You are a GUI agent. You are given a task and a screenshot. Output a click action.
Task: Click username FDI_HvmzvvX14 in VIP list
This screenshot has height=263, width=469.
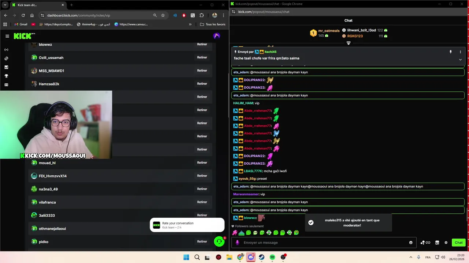[x=53, y=176]
